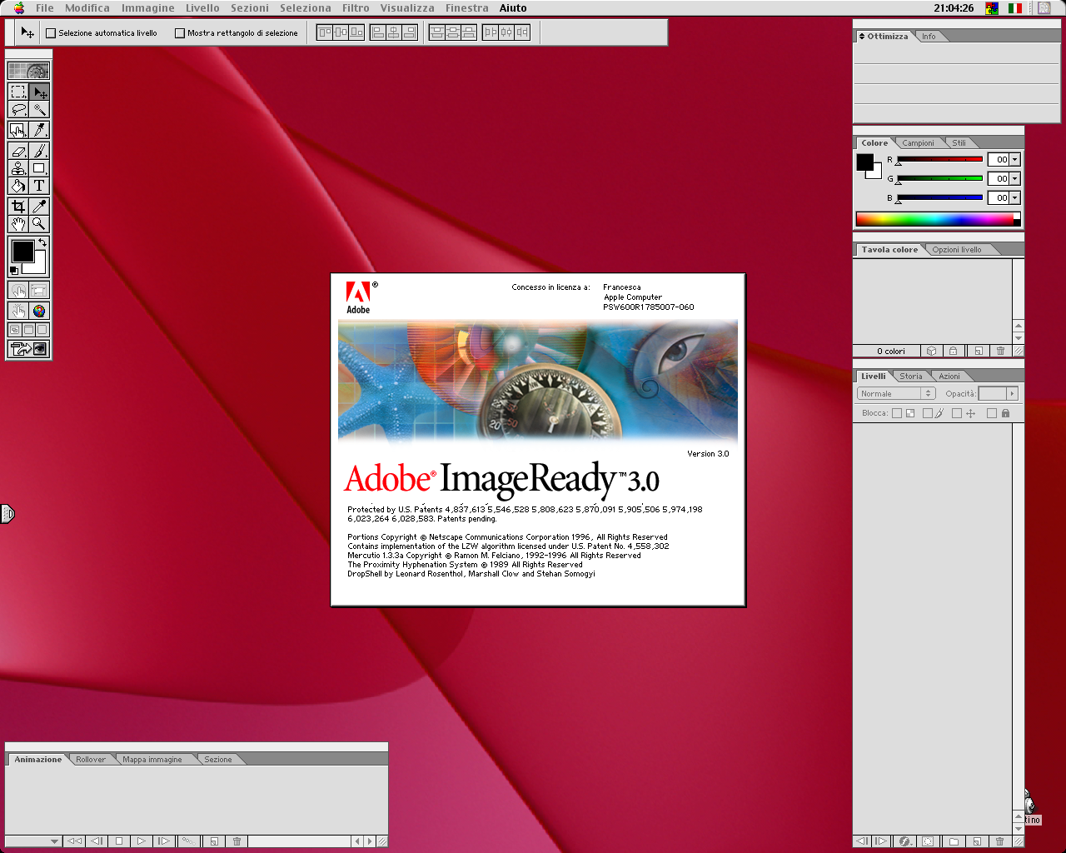1066x853 pixels.
Task: Open the Sezioni menu
Action: pos(250,7)
